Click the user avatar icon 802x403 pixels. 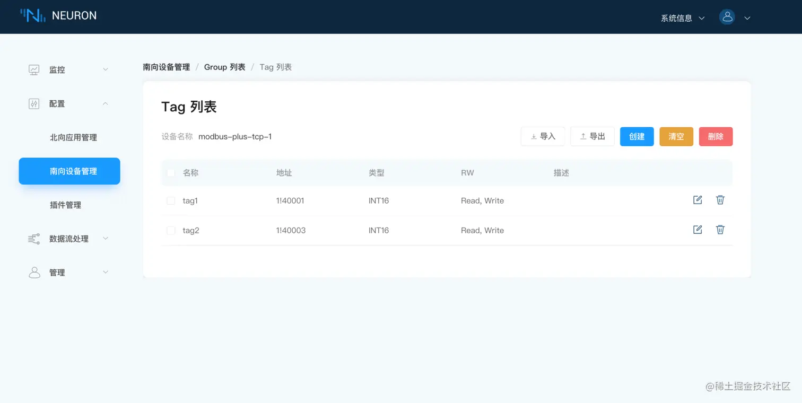coord(727,17)
